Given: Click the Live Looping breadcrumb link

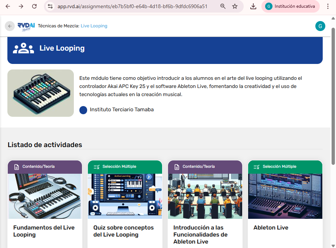Looking at the screenshot, I should point(94,26).
